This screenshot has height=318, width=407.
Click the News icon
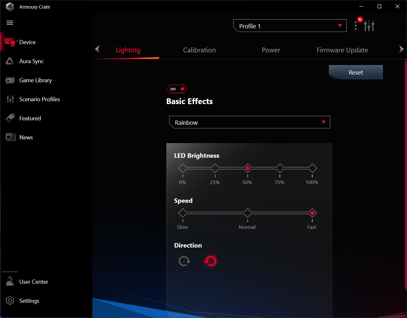11,137
